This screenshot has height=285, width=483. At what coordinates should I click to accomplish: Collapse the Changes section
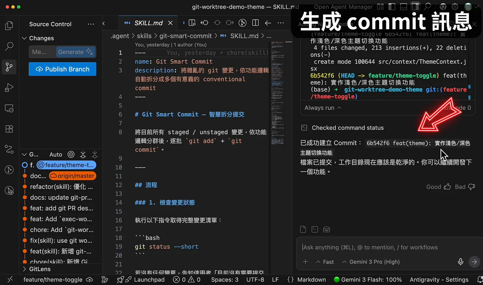click(x=24, y=38)
